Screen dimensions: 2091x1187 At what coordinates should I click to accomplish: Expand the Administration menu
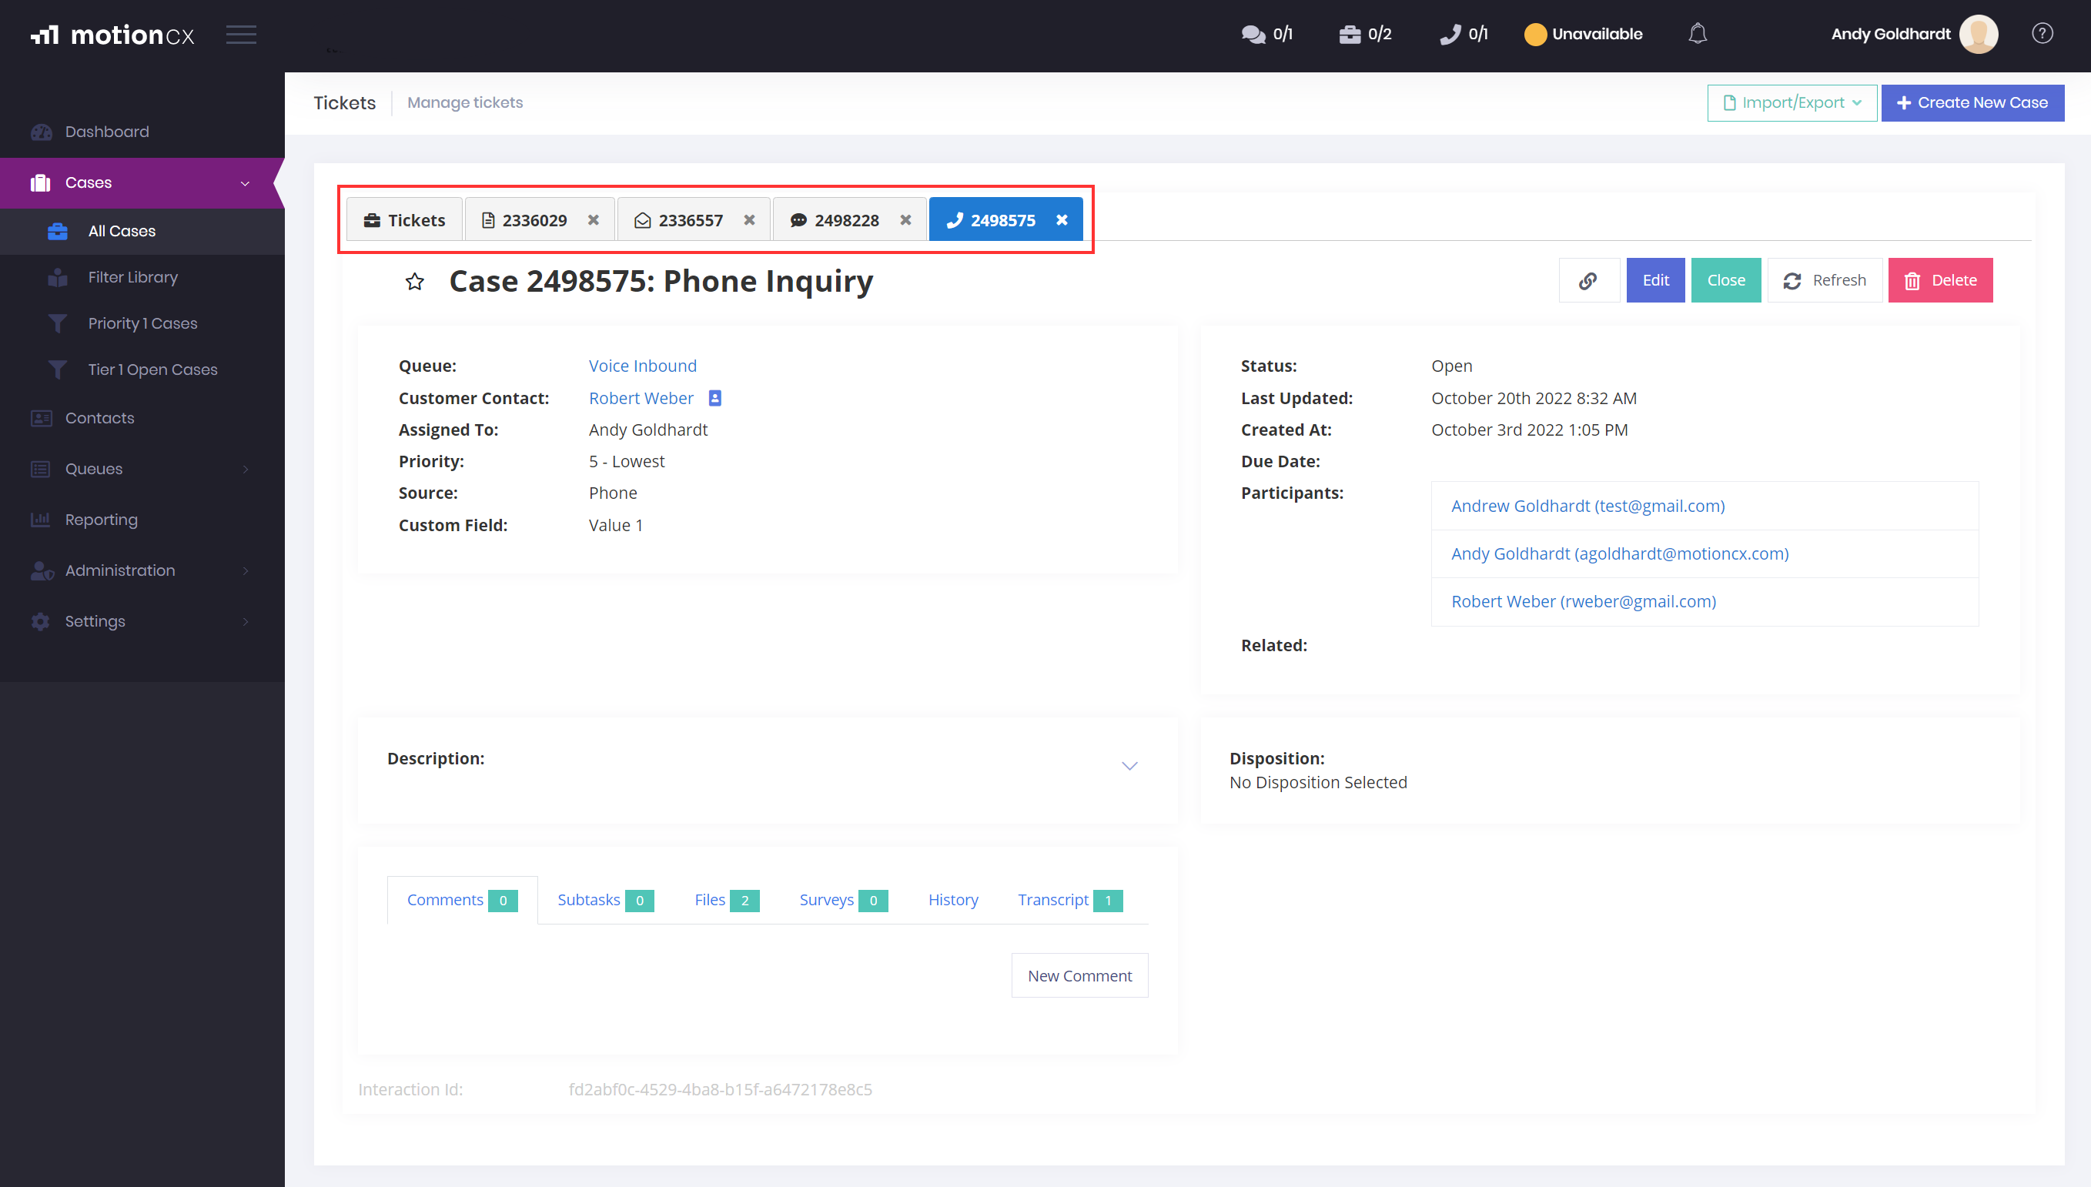click(142, 570)
